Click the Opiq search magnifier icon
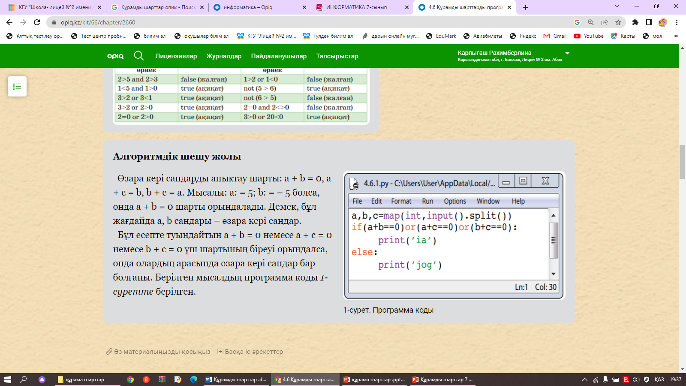The width and height of the screenshot is (686, 386). (x=138, y=56)
